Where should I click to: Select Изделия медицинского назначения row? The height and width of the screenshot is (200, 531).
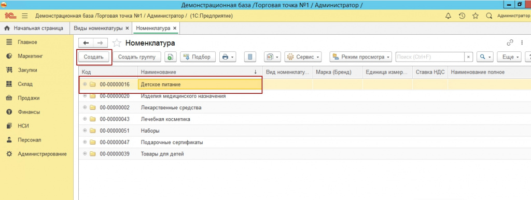point(305,96)
